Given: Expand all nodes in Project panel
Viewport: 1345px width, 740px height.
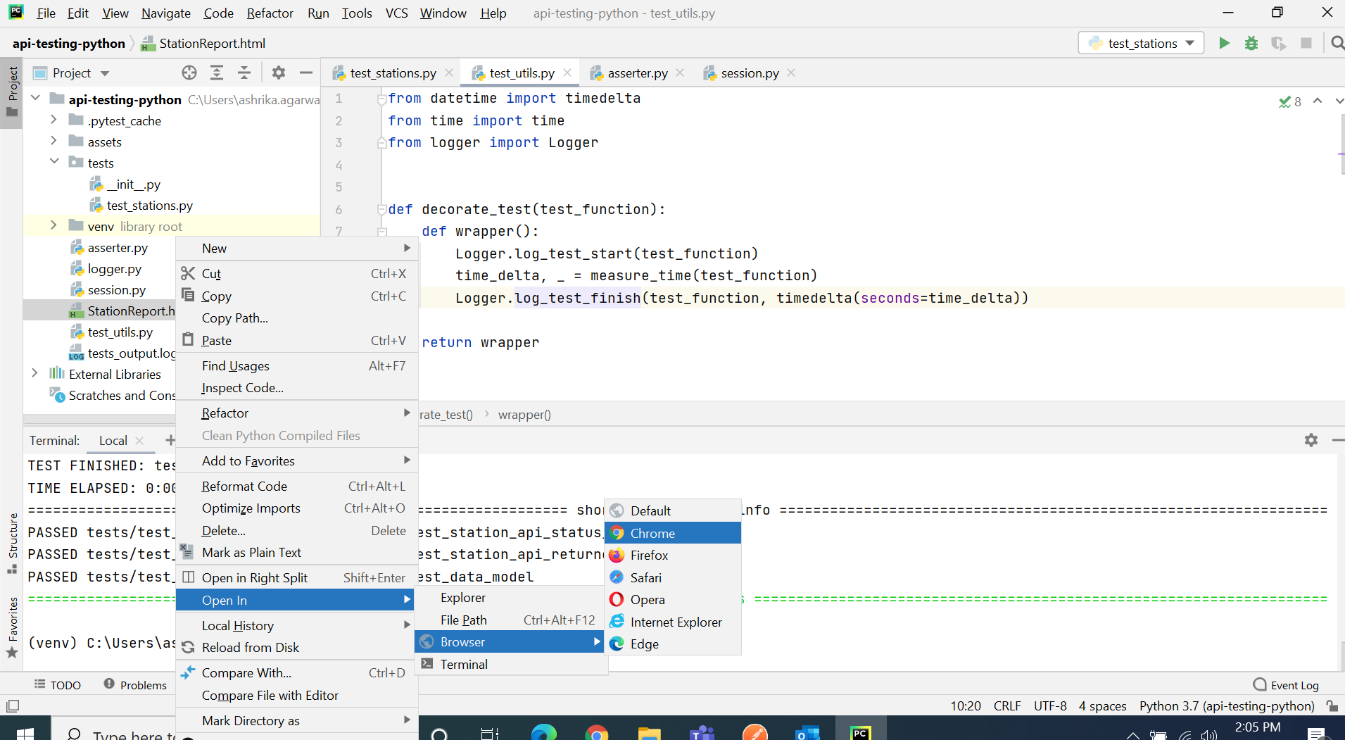Looking at the screenshot, I should tap(217, 73).
